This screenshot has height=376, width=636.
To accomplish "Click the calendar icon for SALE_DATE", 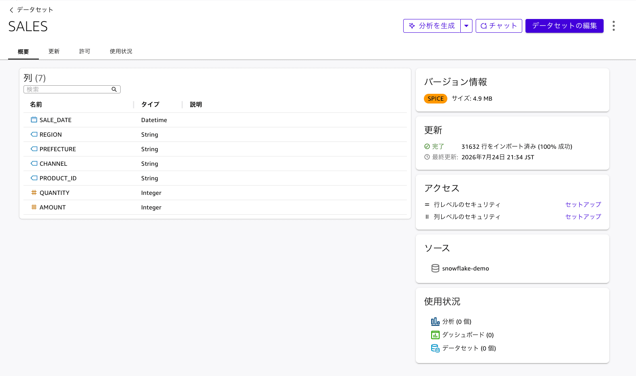I will point(34,120).
